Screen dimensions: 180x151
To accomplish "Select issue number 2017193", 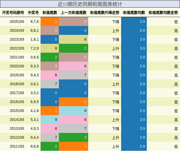I will [17, 93].
